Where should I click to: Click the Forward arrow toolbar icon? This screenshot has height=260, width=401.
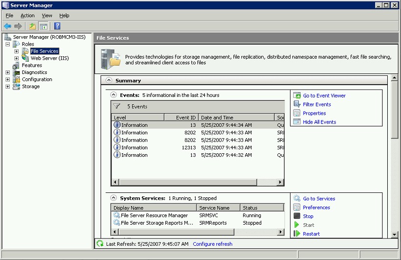pyautogui.click(x=18, y=26)
